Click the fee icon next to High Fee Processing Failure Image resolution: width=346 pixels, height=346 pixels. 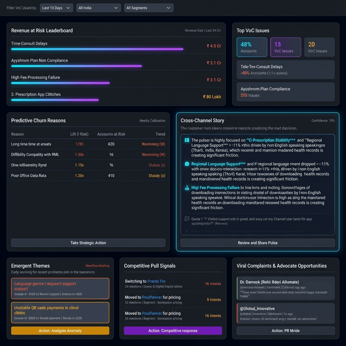pyautogui.click(x=187, y=188)
